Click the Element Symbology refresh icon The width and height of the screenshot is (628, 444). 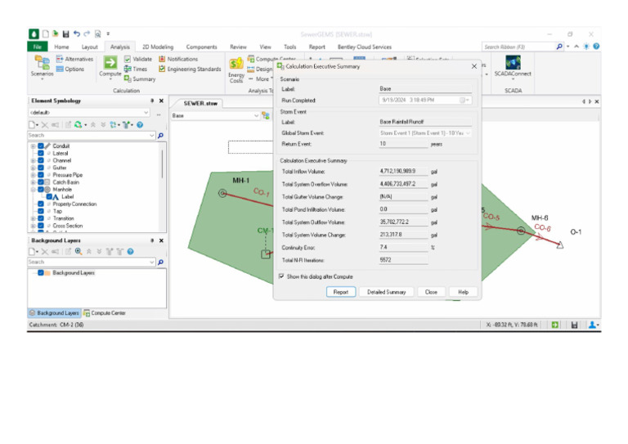78,125
